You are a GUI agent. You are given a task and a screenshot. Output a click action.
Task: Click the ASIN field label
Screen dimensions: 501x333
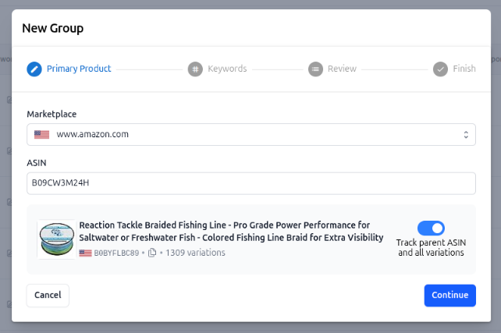pyautogui.click(x=37, y=163)
